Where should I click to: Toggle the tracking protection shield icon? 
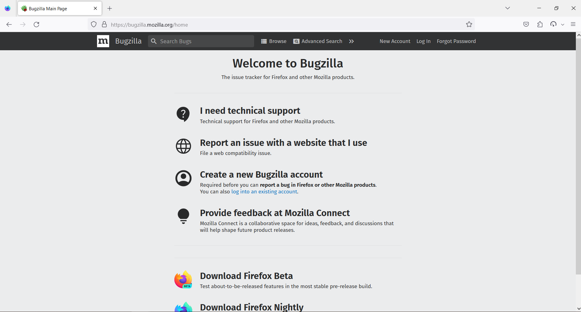click(93, 24)
